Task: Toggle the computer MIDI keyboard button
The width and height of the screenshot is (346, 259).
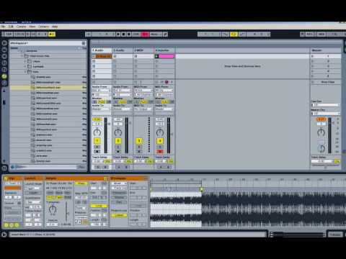Action: point(302,35)
